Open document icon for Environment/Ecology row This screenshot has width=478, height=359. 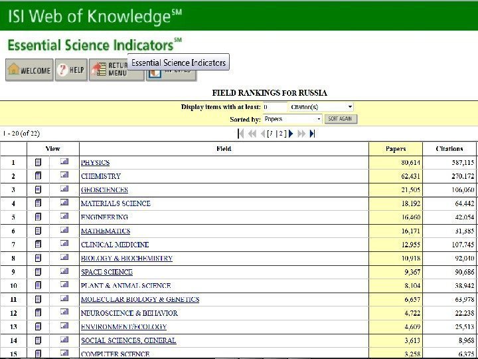tap(38, 326)
